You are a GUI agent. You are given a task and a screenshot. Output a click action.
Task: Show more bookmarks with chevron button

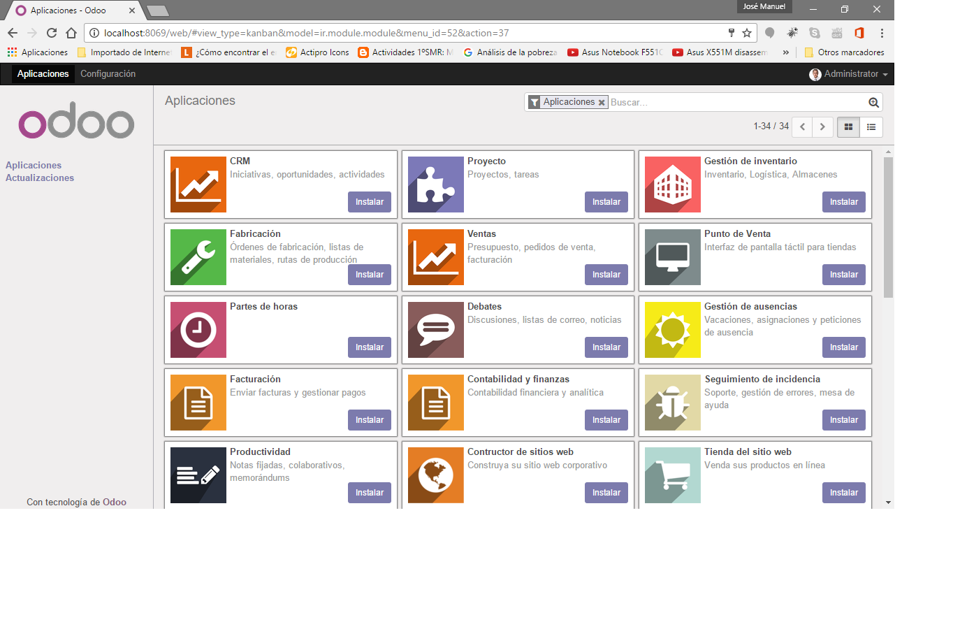786,52
